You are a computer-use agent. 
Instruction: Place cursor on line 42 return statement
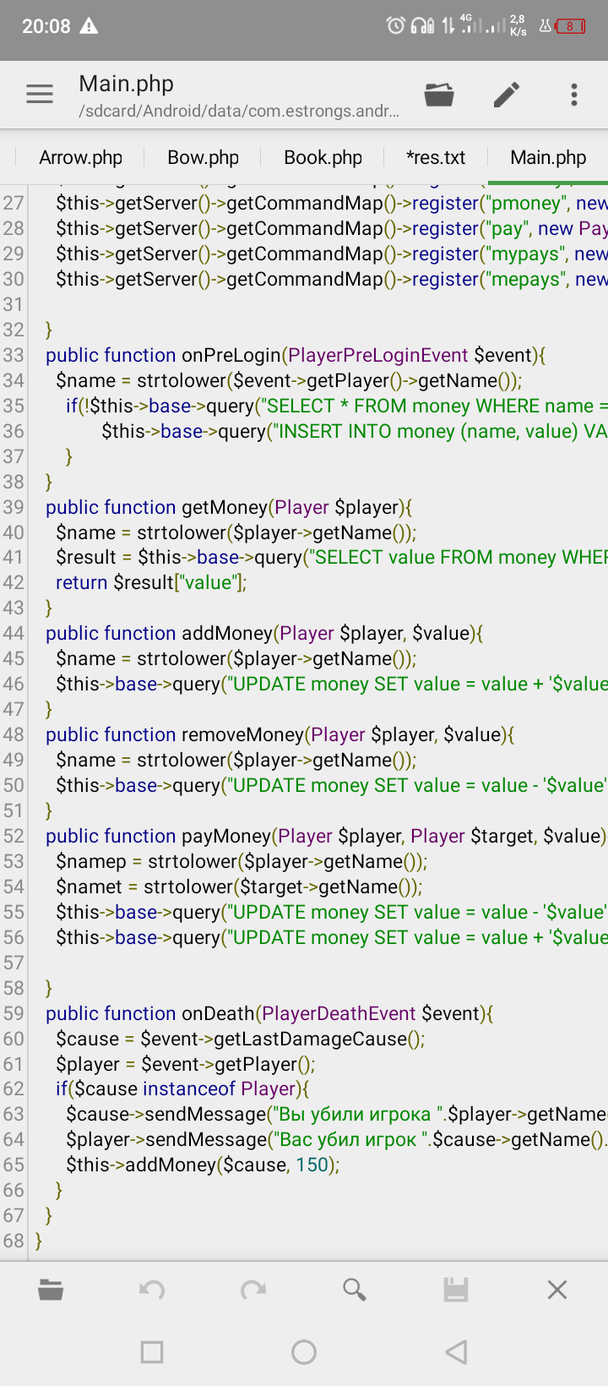[151, 582]
